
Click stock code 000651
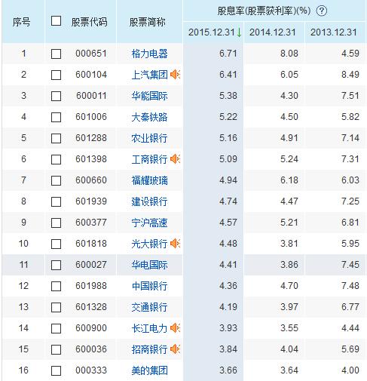point(91,54)
